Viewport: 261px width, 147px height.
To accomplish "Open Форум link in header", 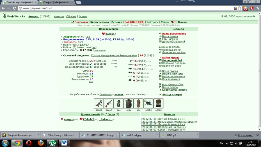I will pos(83,16).
